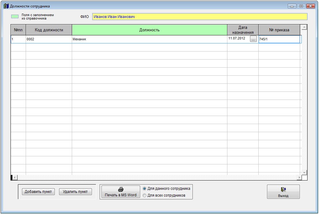Click the 'Механик' position cell
Screen dimensions: 319x214
coord(149,39)
